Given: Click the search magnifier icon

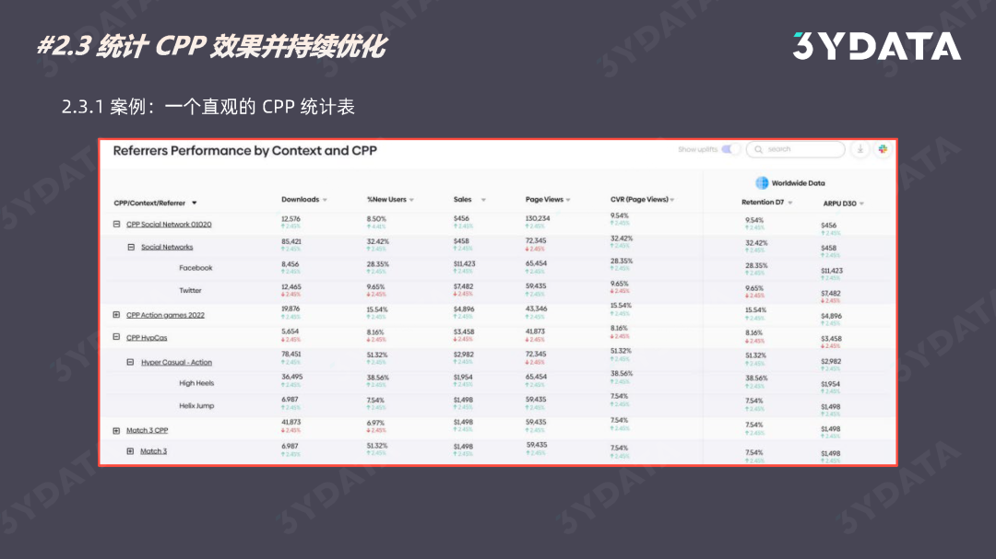Looking at the screenshot, I should tap(758, 150).
